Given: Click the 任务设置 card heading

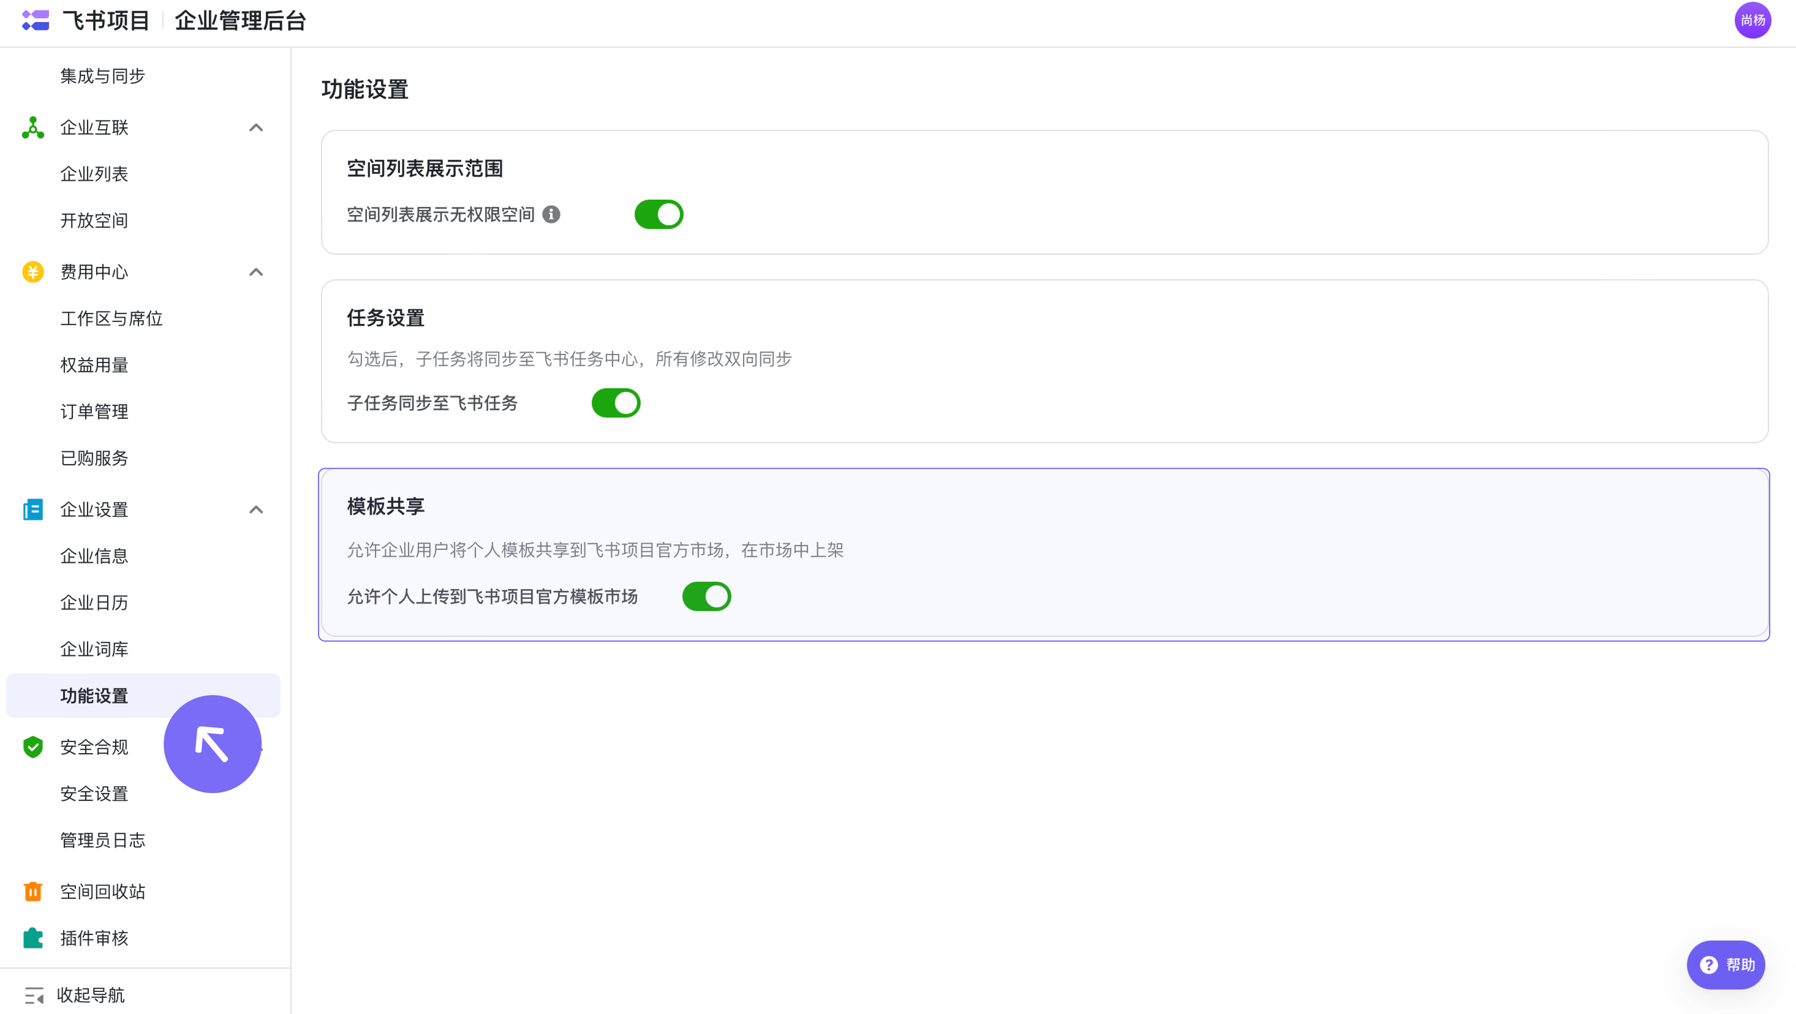Looking at the screenshot, I should pyautogui.click(x=386, y=318).
